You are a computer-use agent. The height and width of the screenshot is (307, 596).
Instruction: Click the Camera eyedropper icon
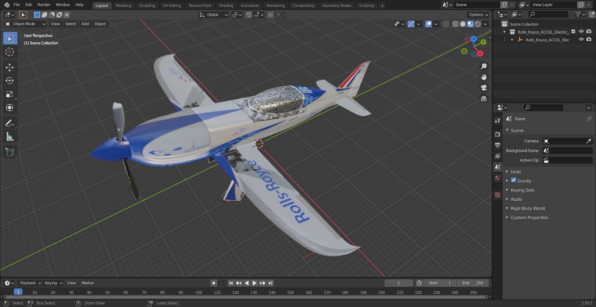coord(589,141)
